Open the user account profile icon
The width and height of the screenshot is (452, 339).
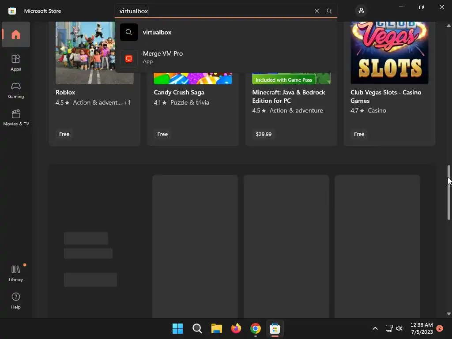(x=361, y=11)
